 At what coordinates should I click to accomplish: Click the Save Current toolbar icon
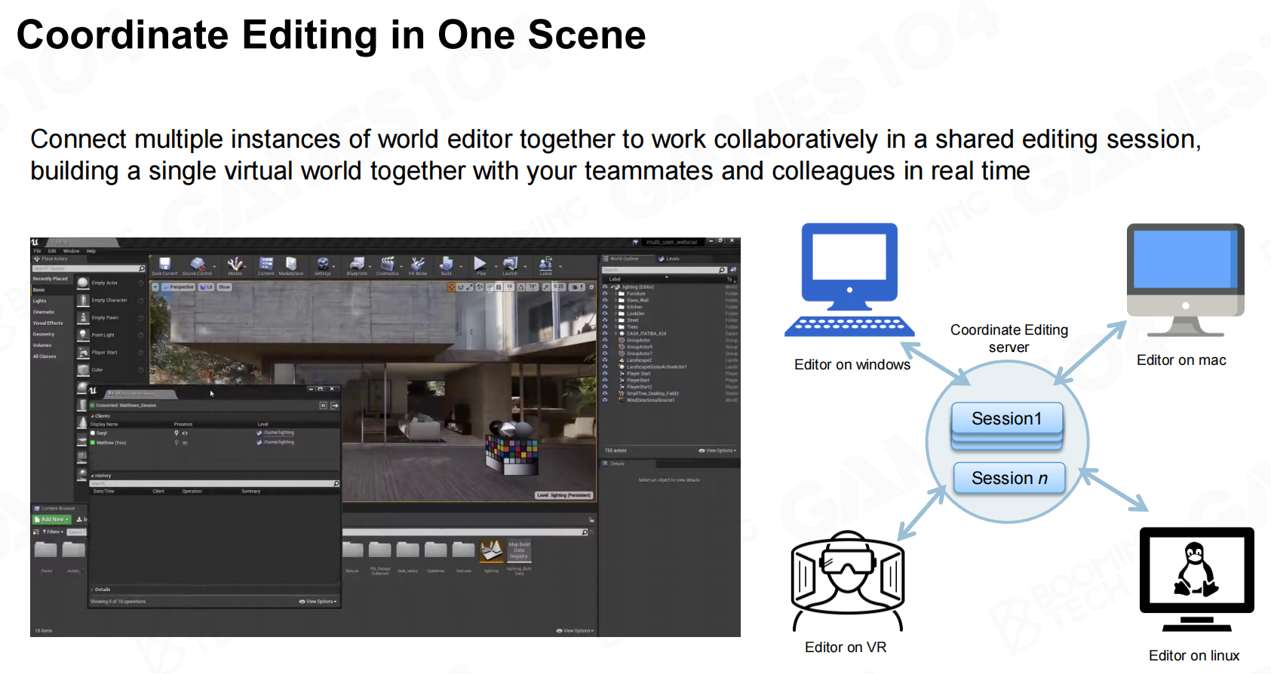[164, 264]
